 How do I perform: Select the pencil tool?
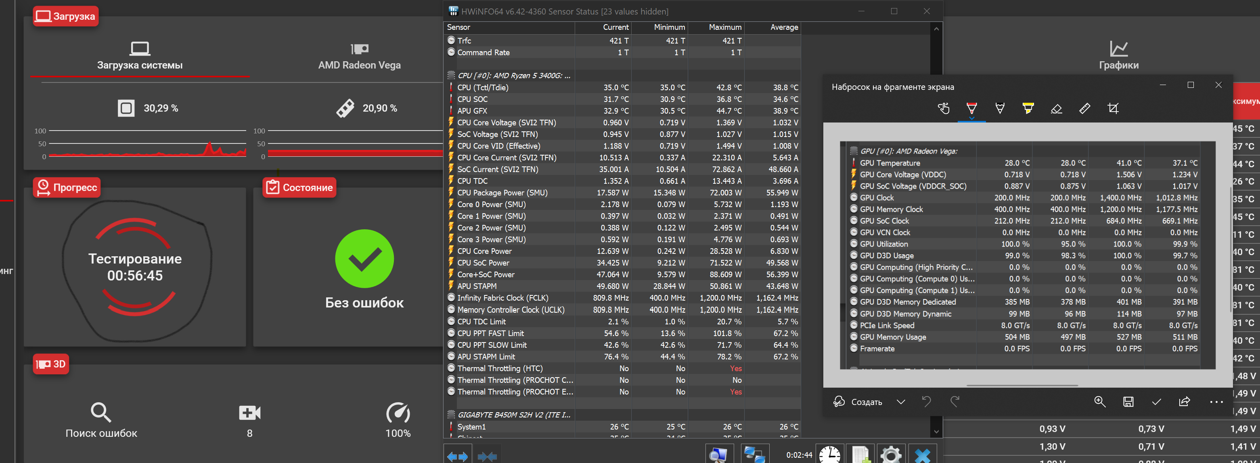pyautogui.click(x=1000, y=108)
